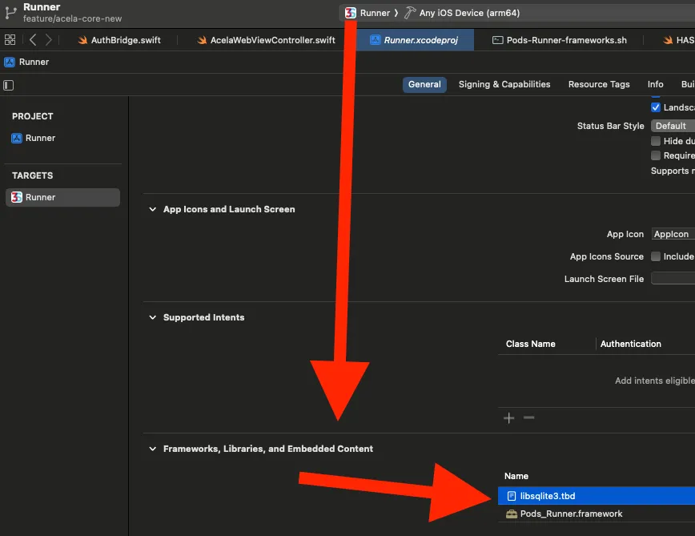Click the Authentication column header
This screenshot has width=695, height=536.
(630, 344)
